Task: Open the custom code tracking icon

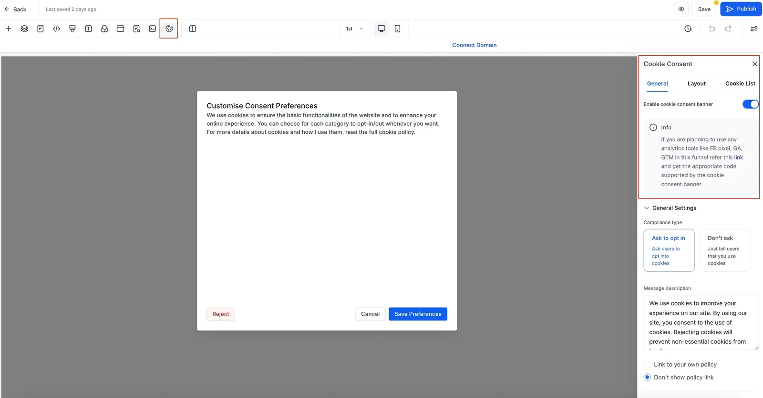Action: coord(56,29)
